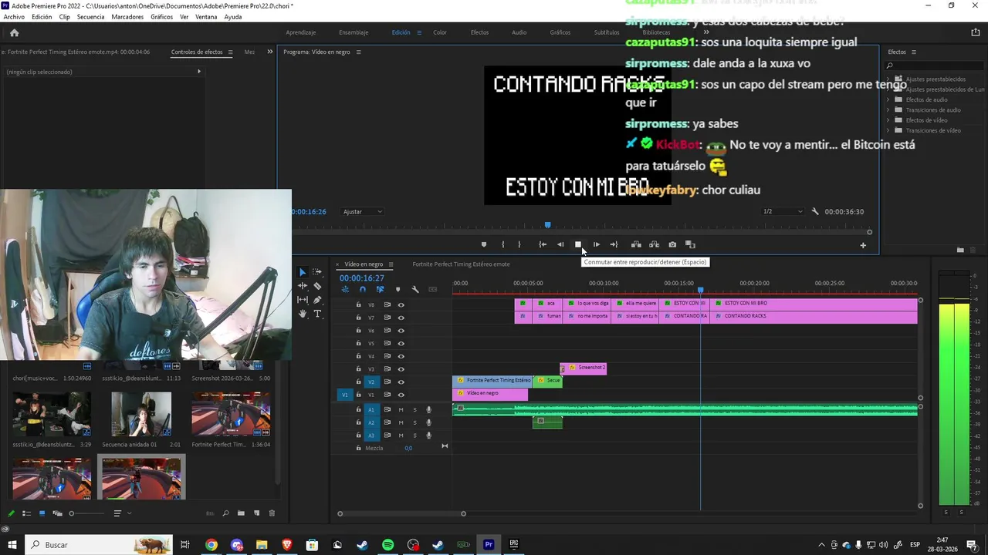Export a frame with the camera icon
Image resolution: width=988 pixels, height=555 pixels.
coord(672,244)
